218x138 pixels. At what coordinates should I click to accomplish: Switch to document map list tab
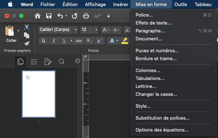34,62
